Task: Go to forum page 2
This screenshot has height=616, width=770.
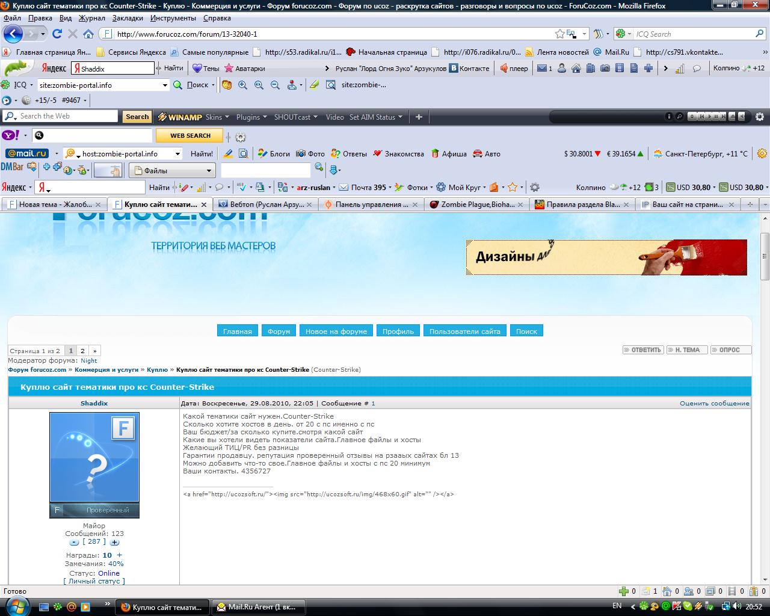Action: click(x=83, y=351)
